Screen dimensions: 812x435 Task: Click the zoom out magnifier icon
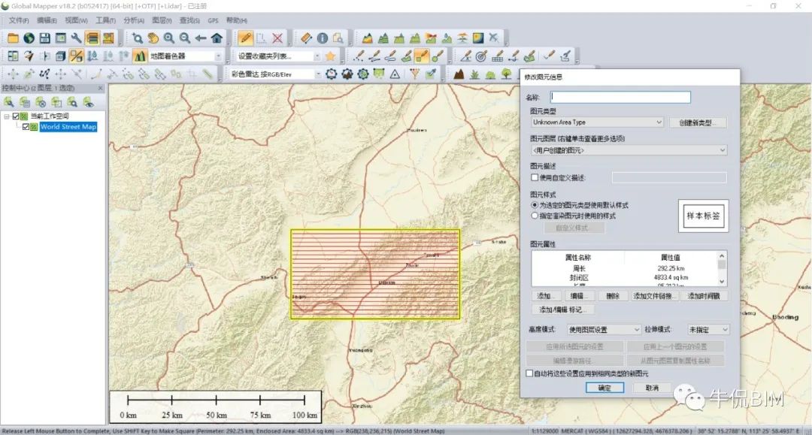[185, 38]
